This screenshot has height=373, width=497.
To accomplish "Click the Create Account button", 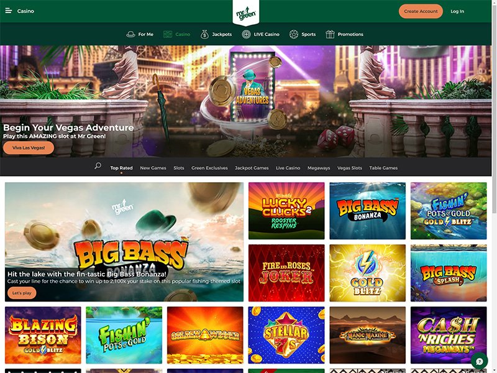I will (x=421, y=11).
